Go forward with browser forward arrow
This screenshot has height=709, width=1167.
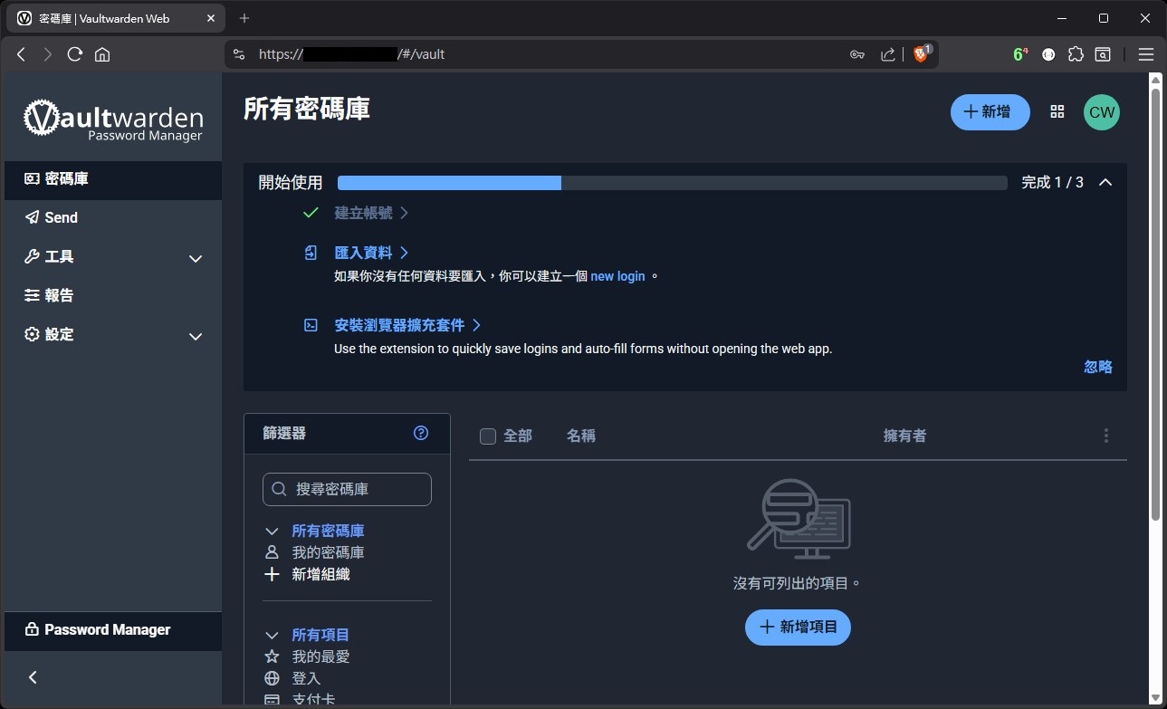coord(47,54)
